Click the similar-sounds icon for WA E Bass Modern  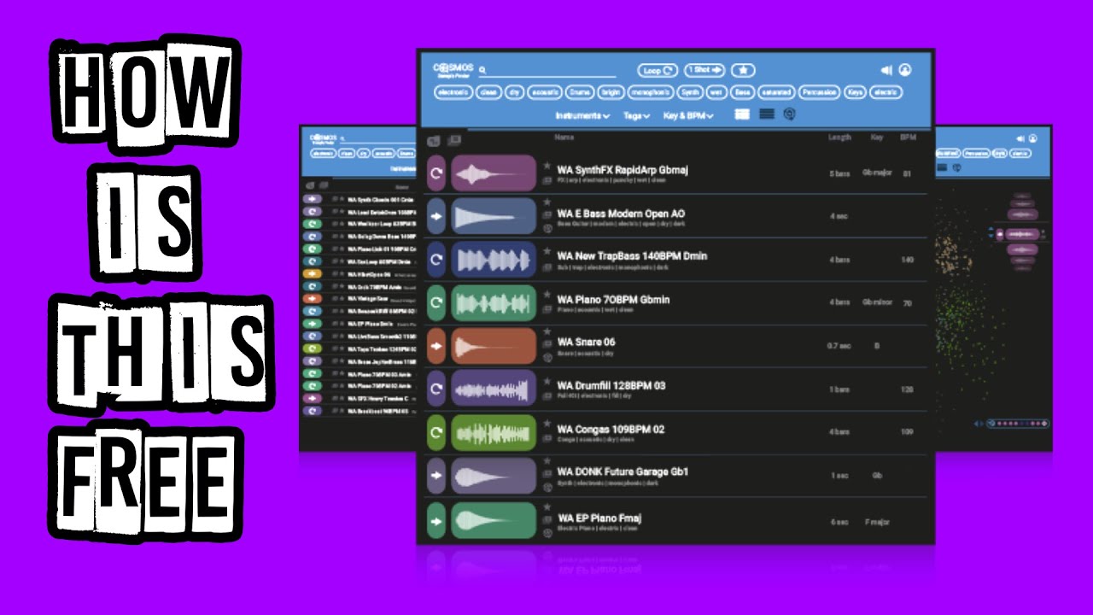[546, 229]
